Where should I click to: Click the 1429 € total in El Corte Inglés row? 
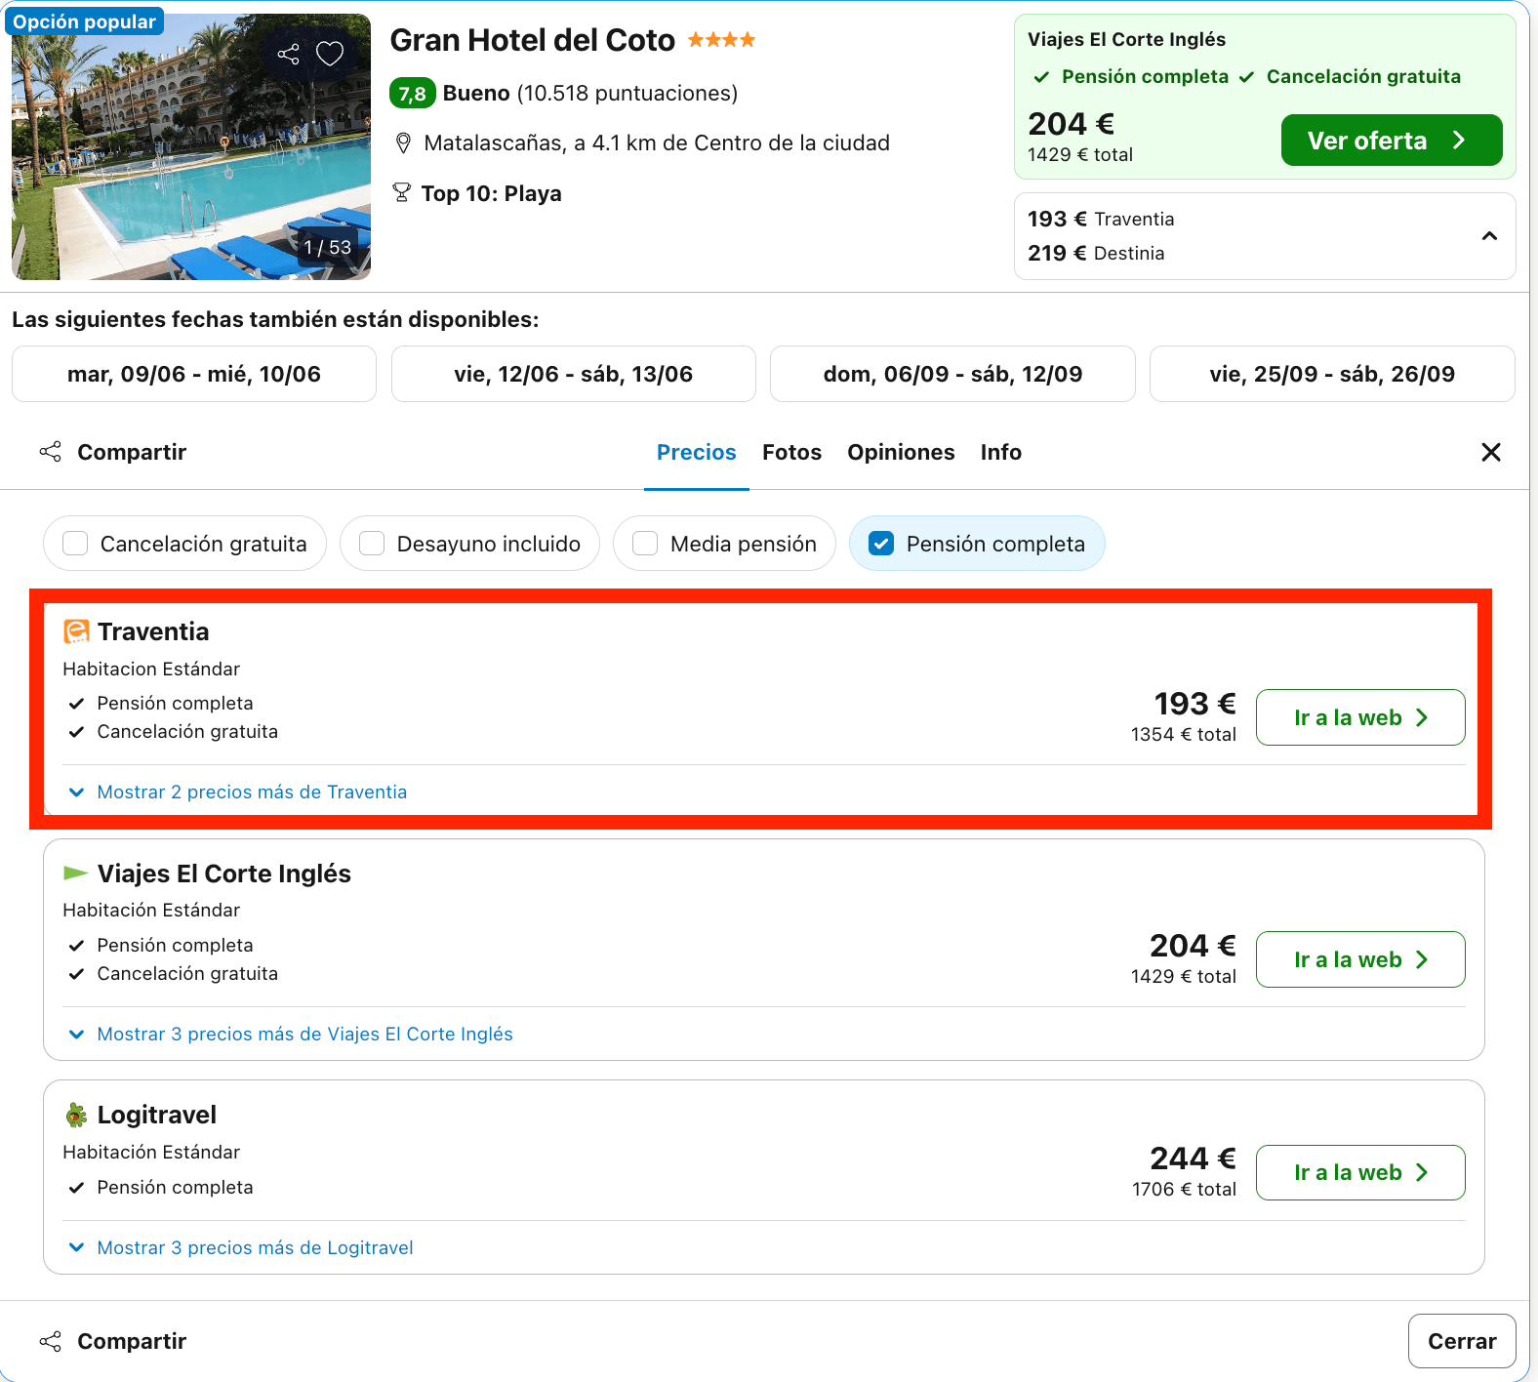(x=1183, y=976)
